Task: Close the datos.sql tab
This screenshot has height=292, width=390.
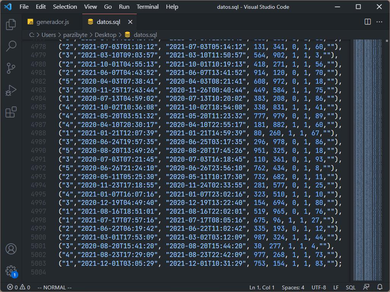Action: click(x=130, y=22)
